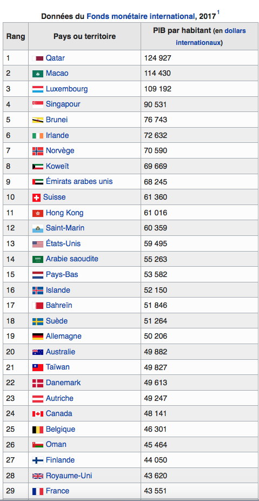Click the Macao flag icon
This screenshot has width=259, height=501.
click(38, 74)
